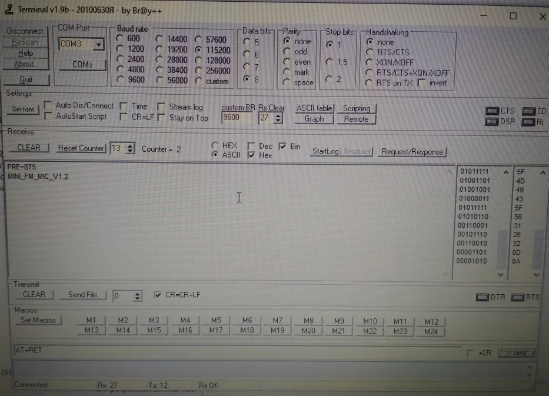The image size is (549, 396).
Task: Select 8 data bits
Action: 247,79
